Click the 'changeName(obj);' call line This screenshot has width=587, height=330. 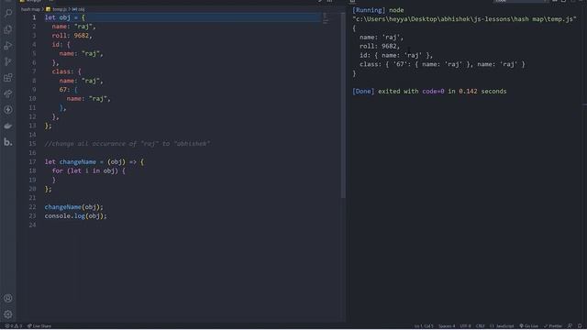coord(73,207)
